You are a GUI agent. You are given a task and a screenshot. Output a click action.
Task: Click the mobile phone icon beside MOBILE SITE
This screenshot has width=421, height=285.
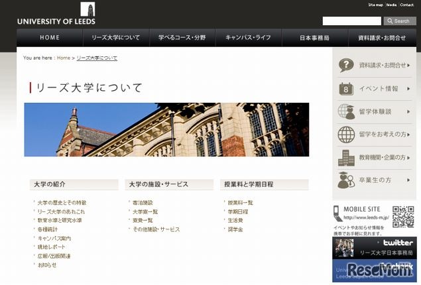(337, 213)
